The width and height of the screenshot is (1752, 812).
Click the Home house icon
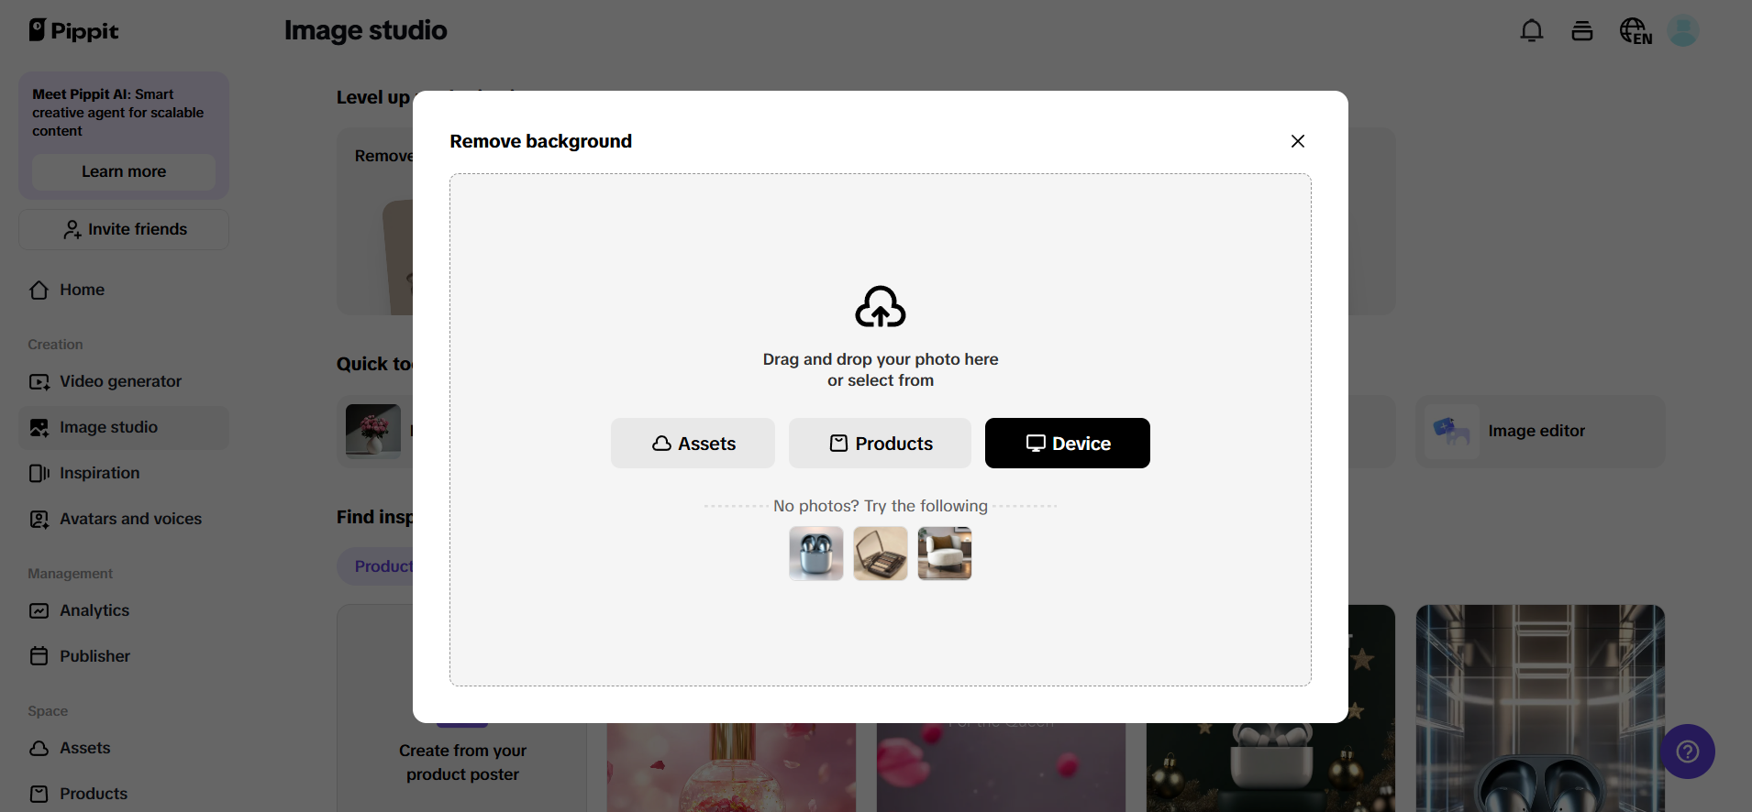39,290
